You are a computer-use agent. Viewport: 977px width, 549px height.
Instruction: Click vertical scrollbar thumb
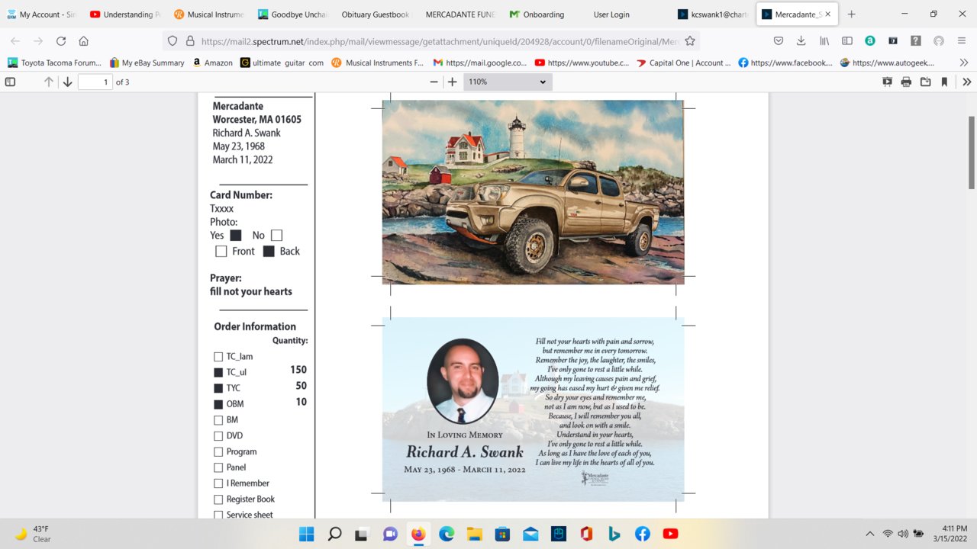click(972, 152)
